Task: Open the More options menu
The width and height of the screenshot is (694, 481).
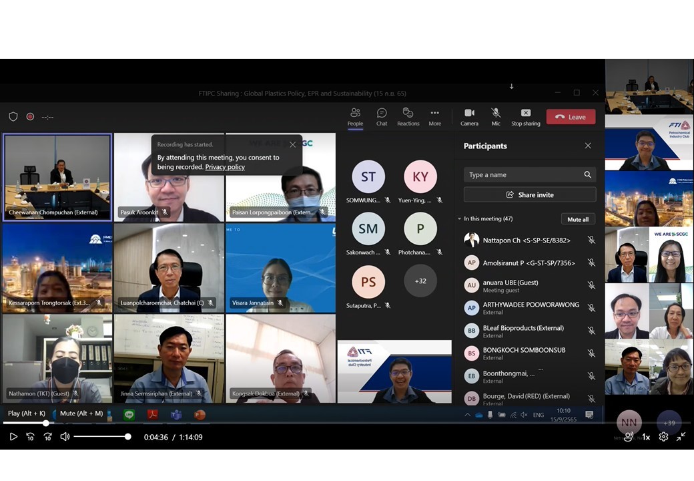Action: point(434,116)
